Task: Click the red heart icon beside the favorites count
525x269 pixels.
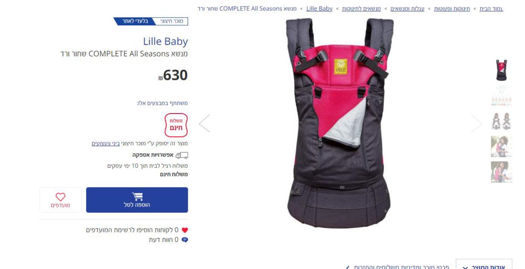Action: 185,230
